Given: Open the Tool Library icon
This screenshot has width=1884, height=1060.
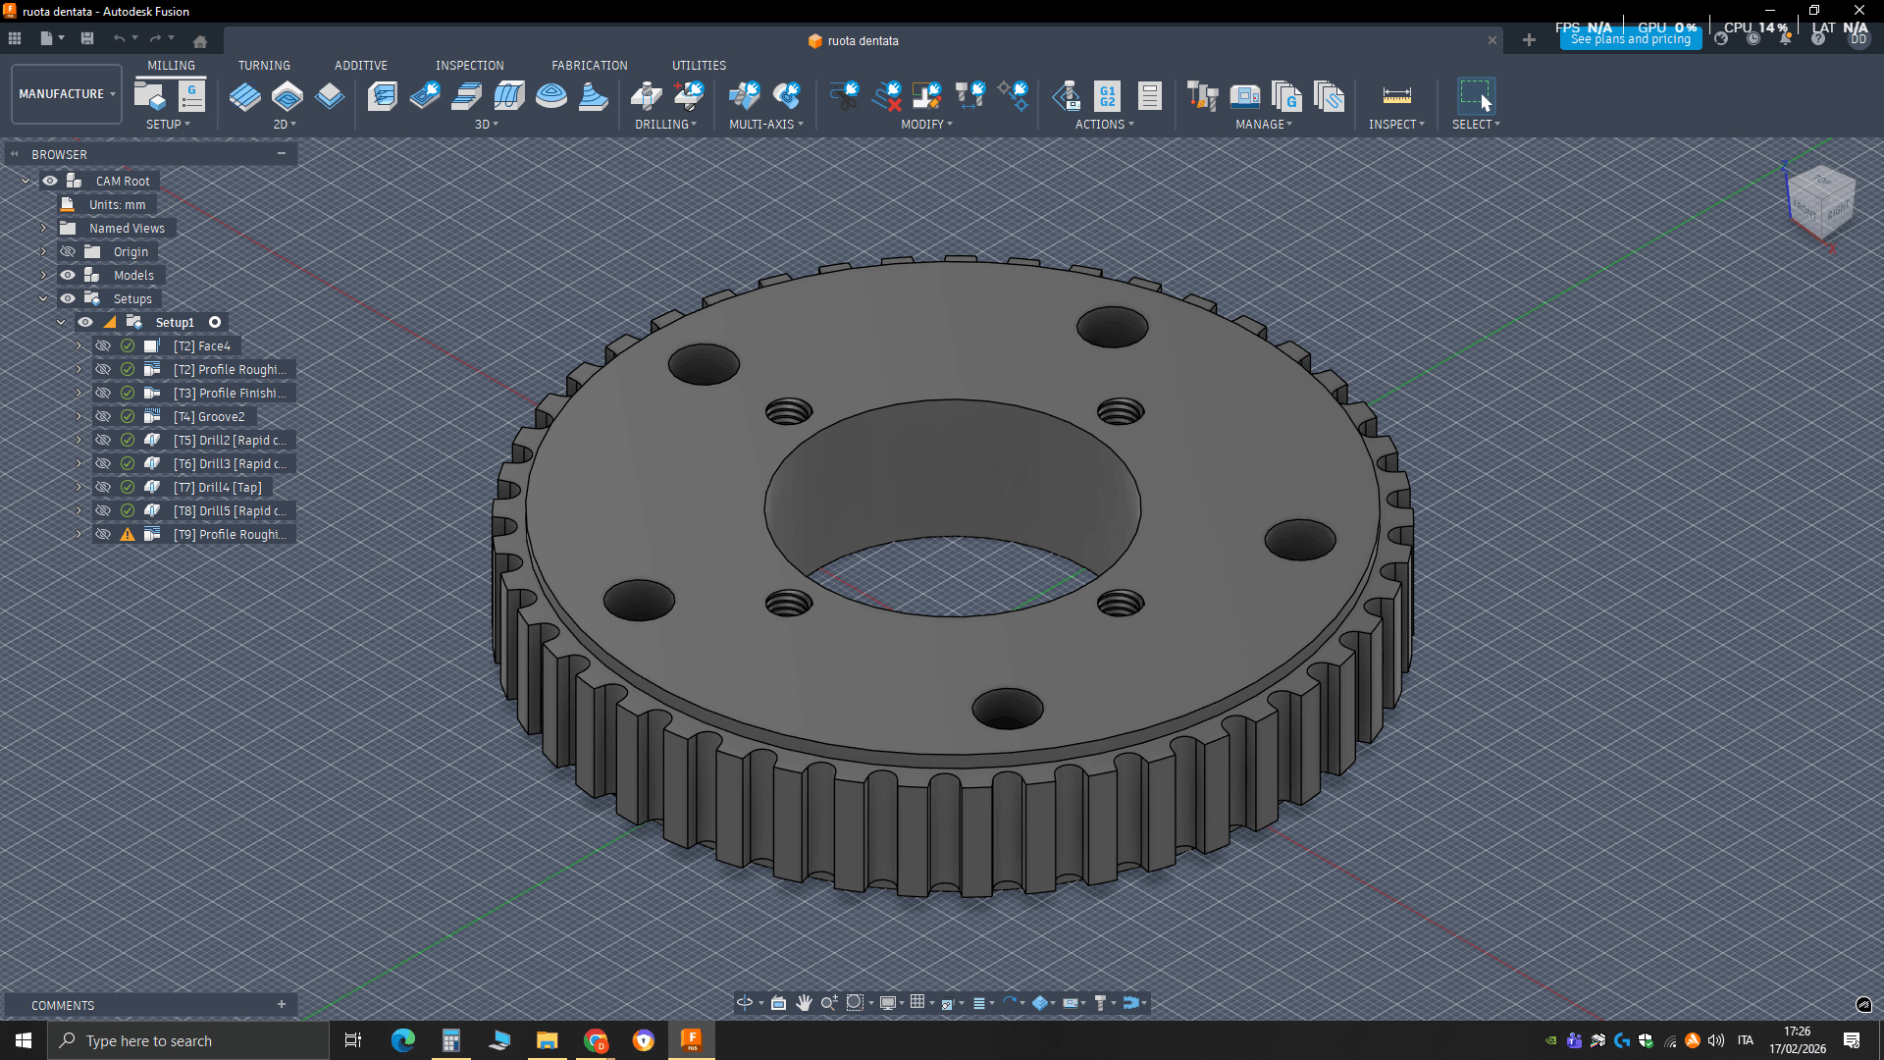Looking at the screenshot, I should 1202,96.
